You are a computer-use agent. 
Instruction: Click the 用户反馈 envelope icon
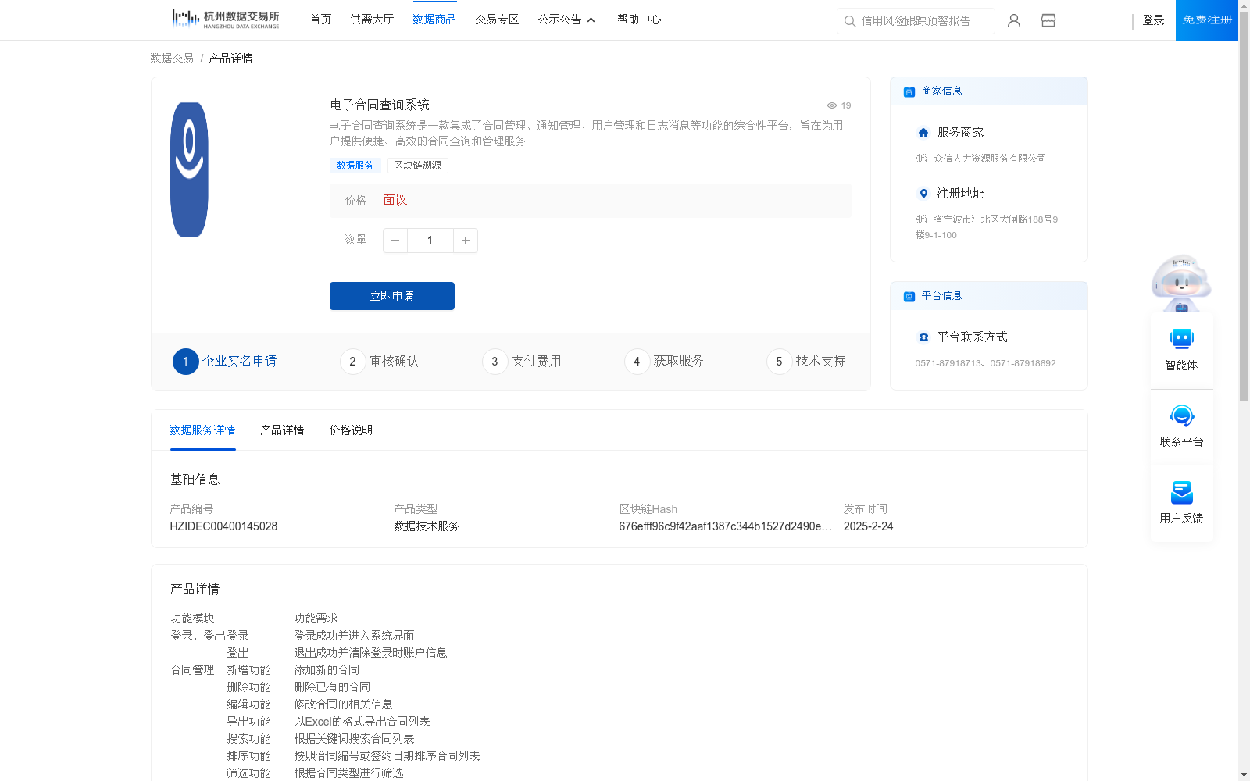tap(1181, 492)
